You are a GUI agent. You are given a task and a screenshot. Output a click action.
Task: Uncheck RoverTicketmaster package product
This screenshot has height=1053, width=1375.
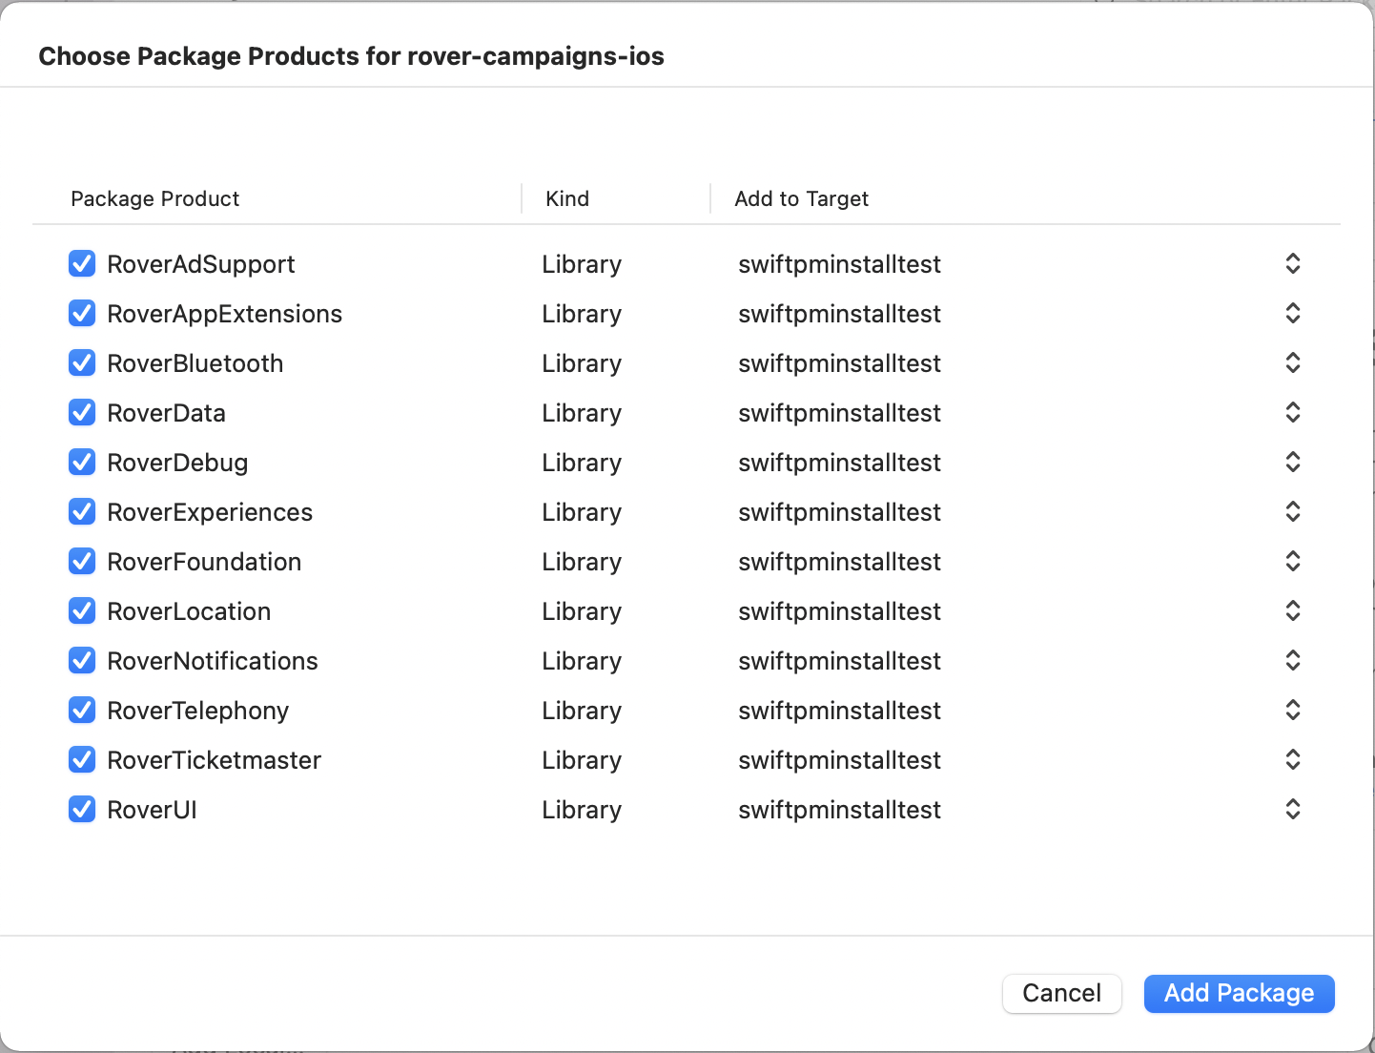[82, 760]
